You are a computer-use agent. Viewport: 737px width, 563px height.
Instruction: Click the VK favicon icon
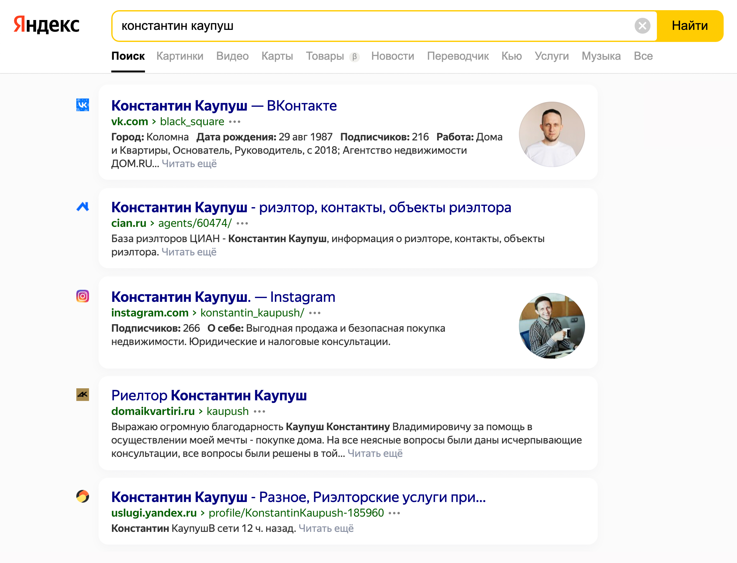click(82, 105)
